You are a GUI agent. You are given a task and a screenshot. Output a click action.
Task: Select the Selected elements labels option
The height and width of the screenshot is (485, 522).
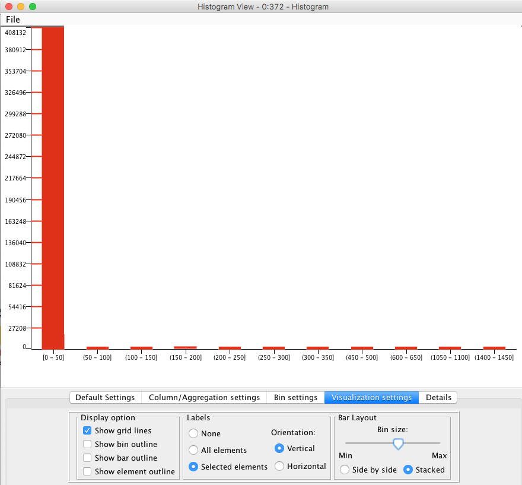click(193, 467)
